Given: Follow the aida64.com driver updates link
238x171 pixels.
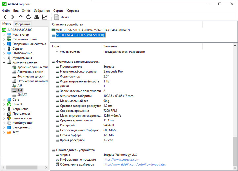Looking at the screenshot, I should [134, 164].
